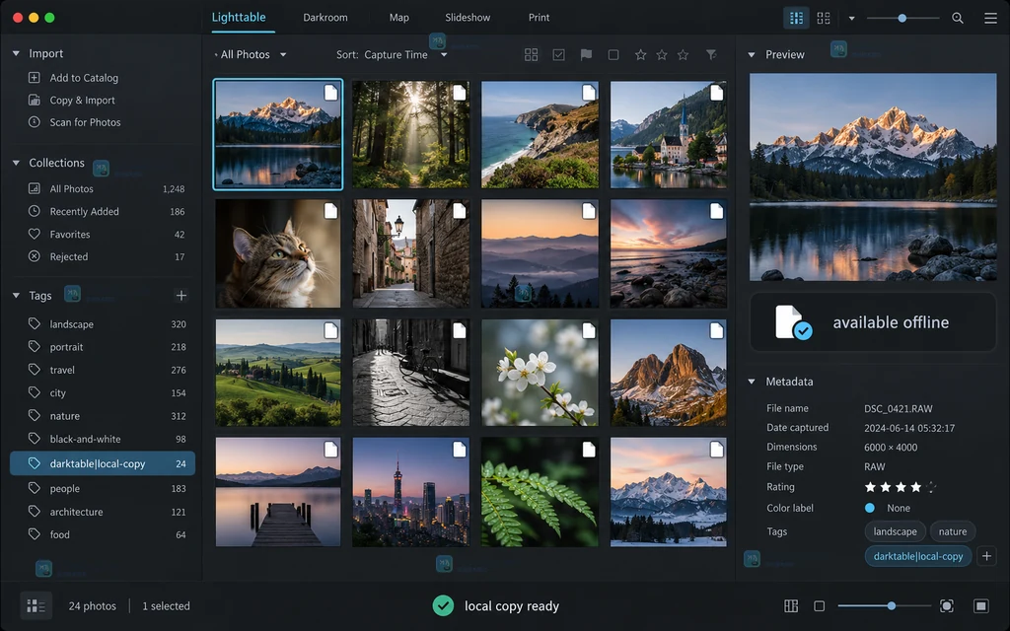
Task: Collapse the Preview panel
Action: [751, 55]
